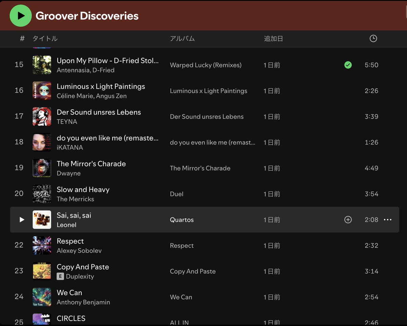This screenshot has height=326, width=407.
Task: Go to the Duel album
Action: pyautogui.click(x=177, y=194)
